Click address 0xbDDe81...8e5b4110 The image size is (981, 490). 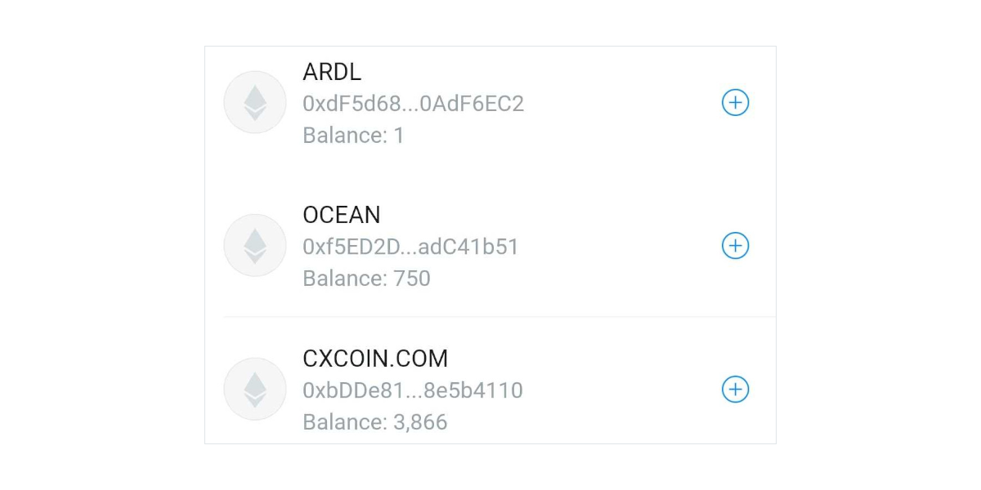point(413,390)
